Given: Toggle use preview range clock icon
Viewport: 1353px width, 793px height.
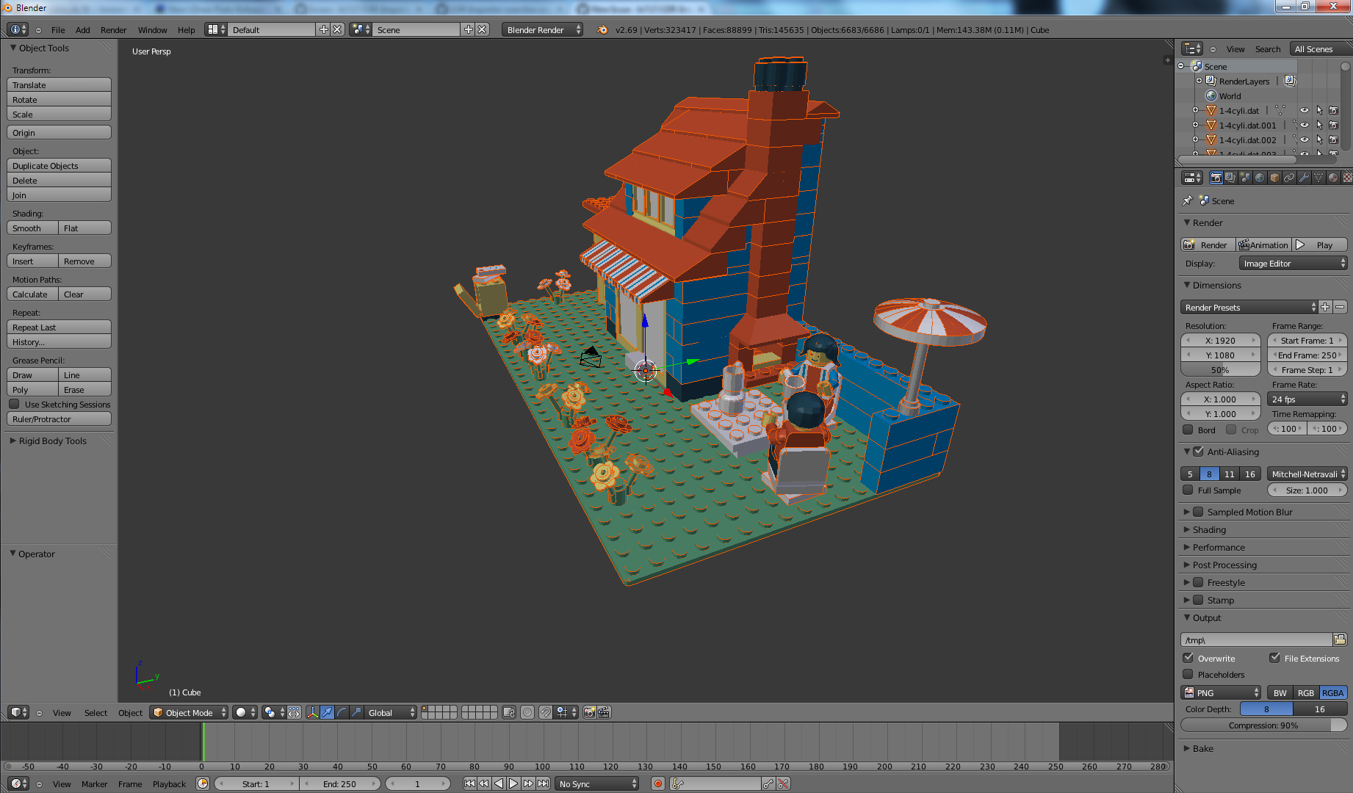Looking at the screenshot, I should pos(203,784).
